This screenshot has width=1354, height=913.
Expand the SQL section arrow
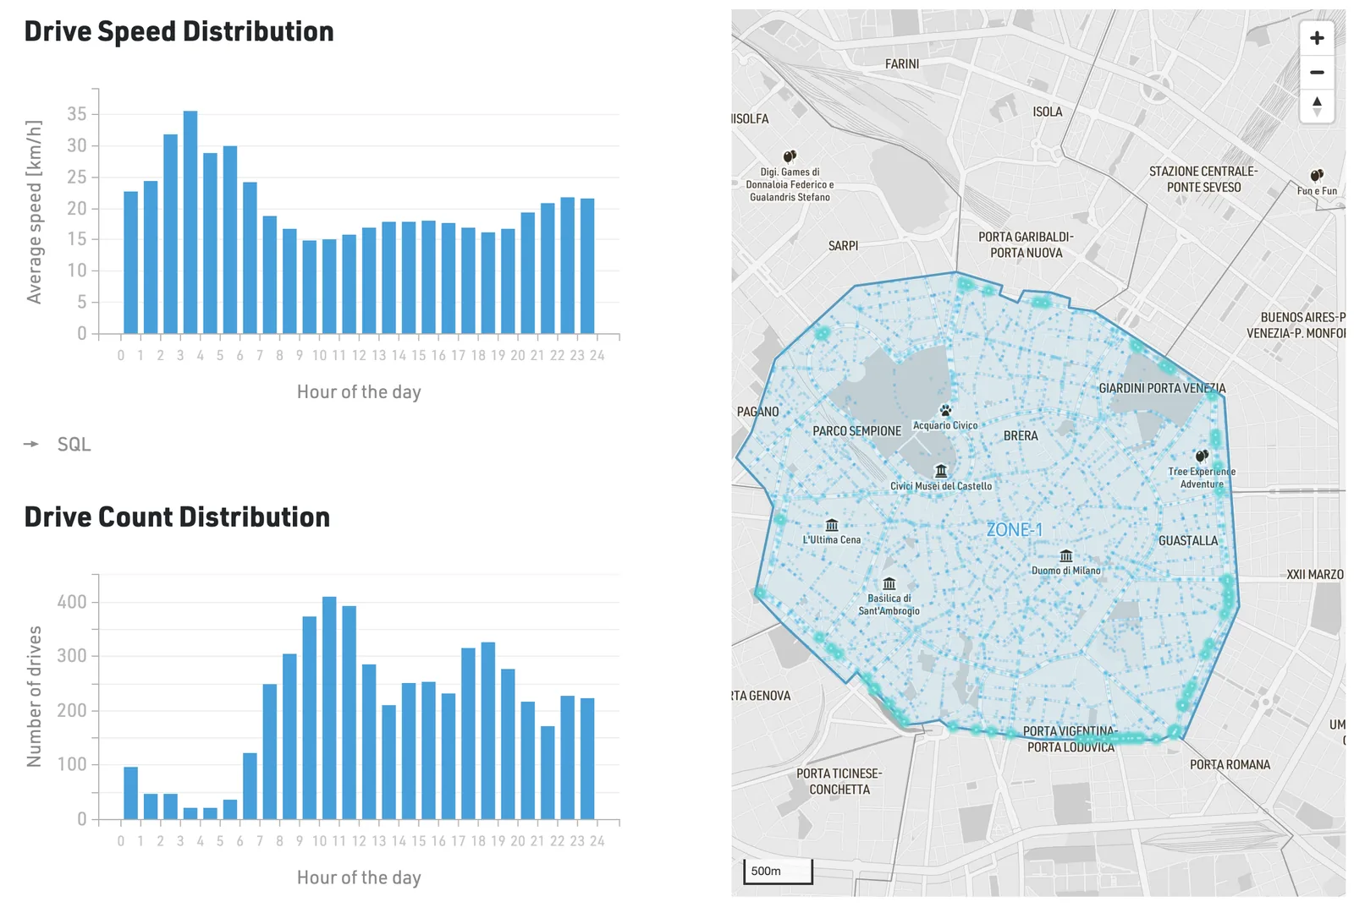[31, 444]
